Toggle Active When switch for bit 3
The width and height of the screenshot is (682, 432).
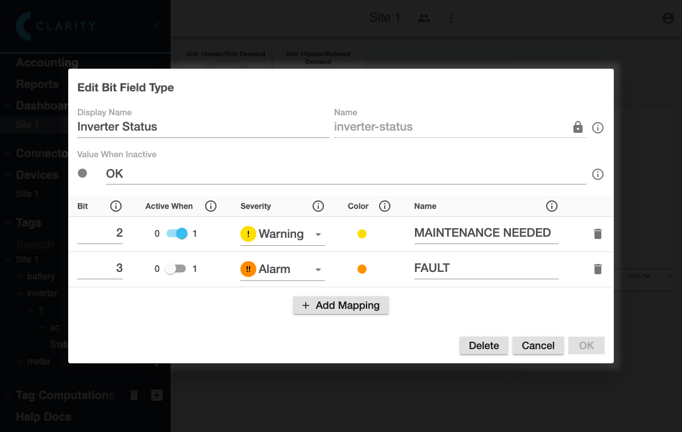click(176, 269)
